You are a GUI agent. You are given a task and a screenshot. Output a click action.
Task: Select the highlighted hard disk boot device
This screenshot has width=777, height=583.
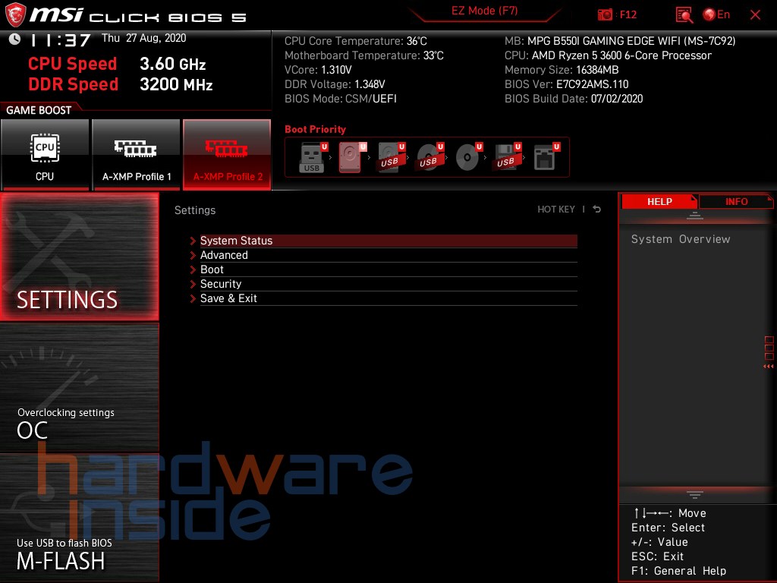pos(351,158)
